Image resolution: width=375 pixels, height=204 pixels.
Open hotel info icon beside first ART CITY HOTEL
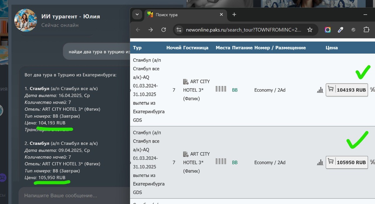coord(186,82)
